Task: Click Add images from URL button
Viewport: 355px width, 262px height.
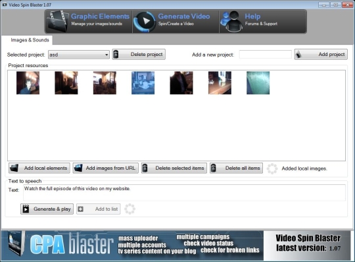Action: (x=105, y=168)
